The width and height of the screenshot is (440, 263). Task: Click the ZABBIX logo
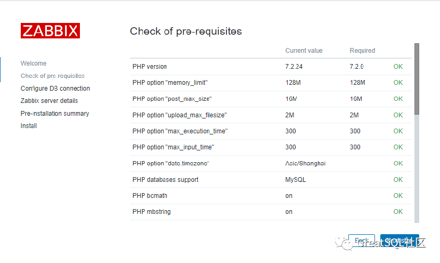click(50, 30)
